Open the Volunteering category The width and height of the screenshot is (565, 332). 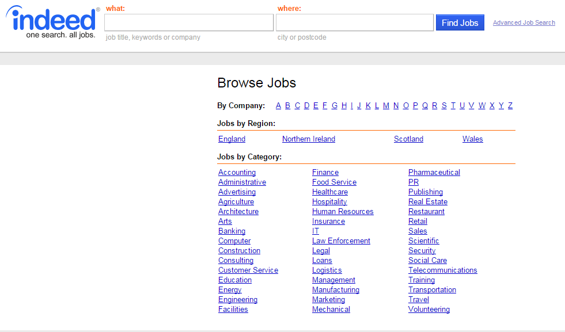click(x=429, y=309)
